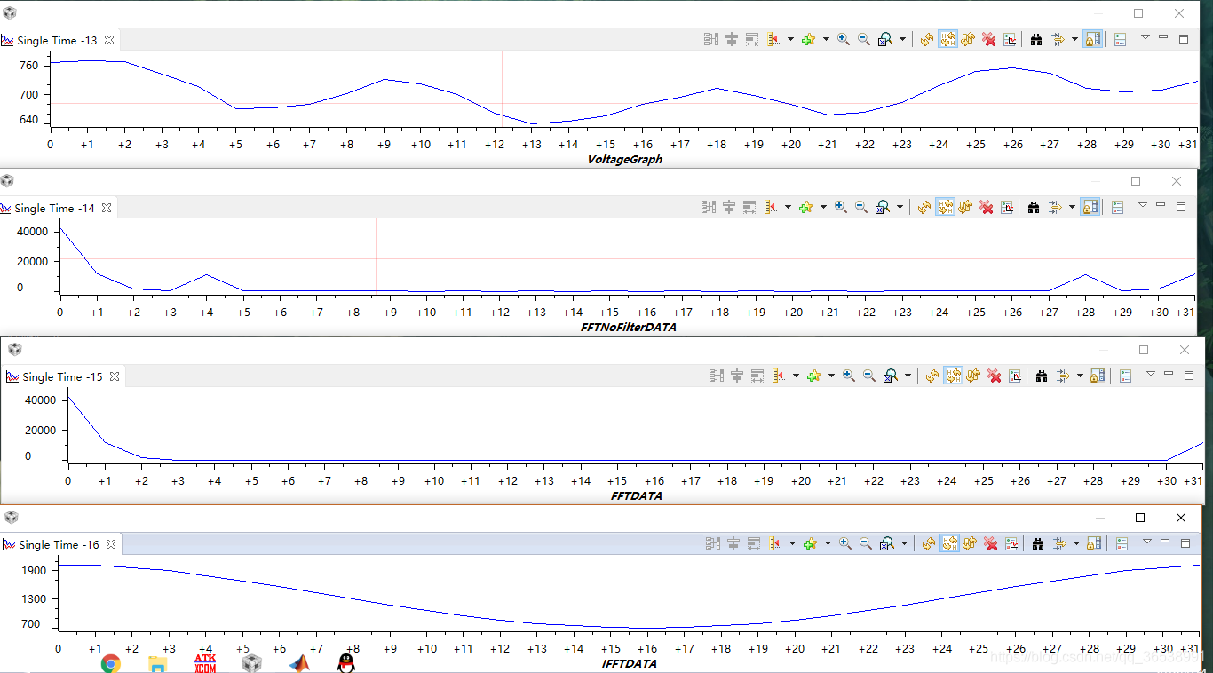Open green star dropdown arrow in Single Time -13
The width and height of the screenshot is (1213, 673).
(826, 40)
